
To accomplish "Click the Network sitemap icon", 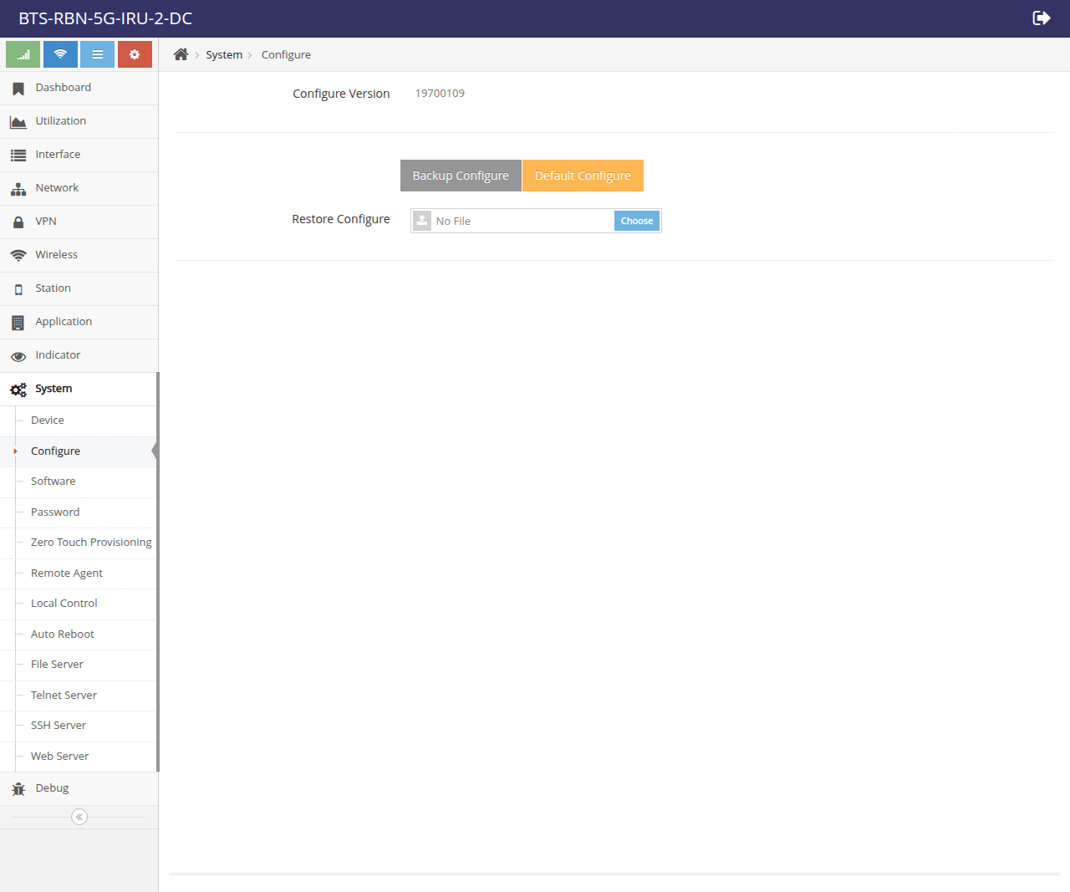I will [18, 189].
